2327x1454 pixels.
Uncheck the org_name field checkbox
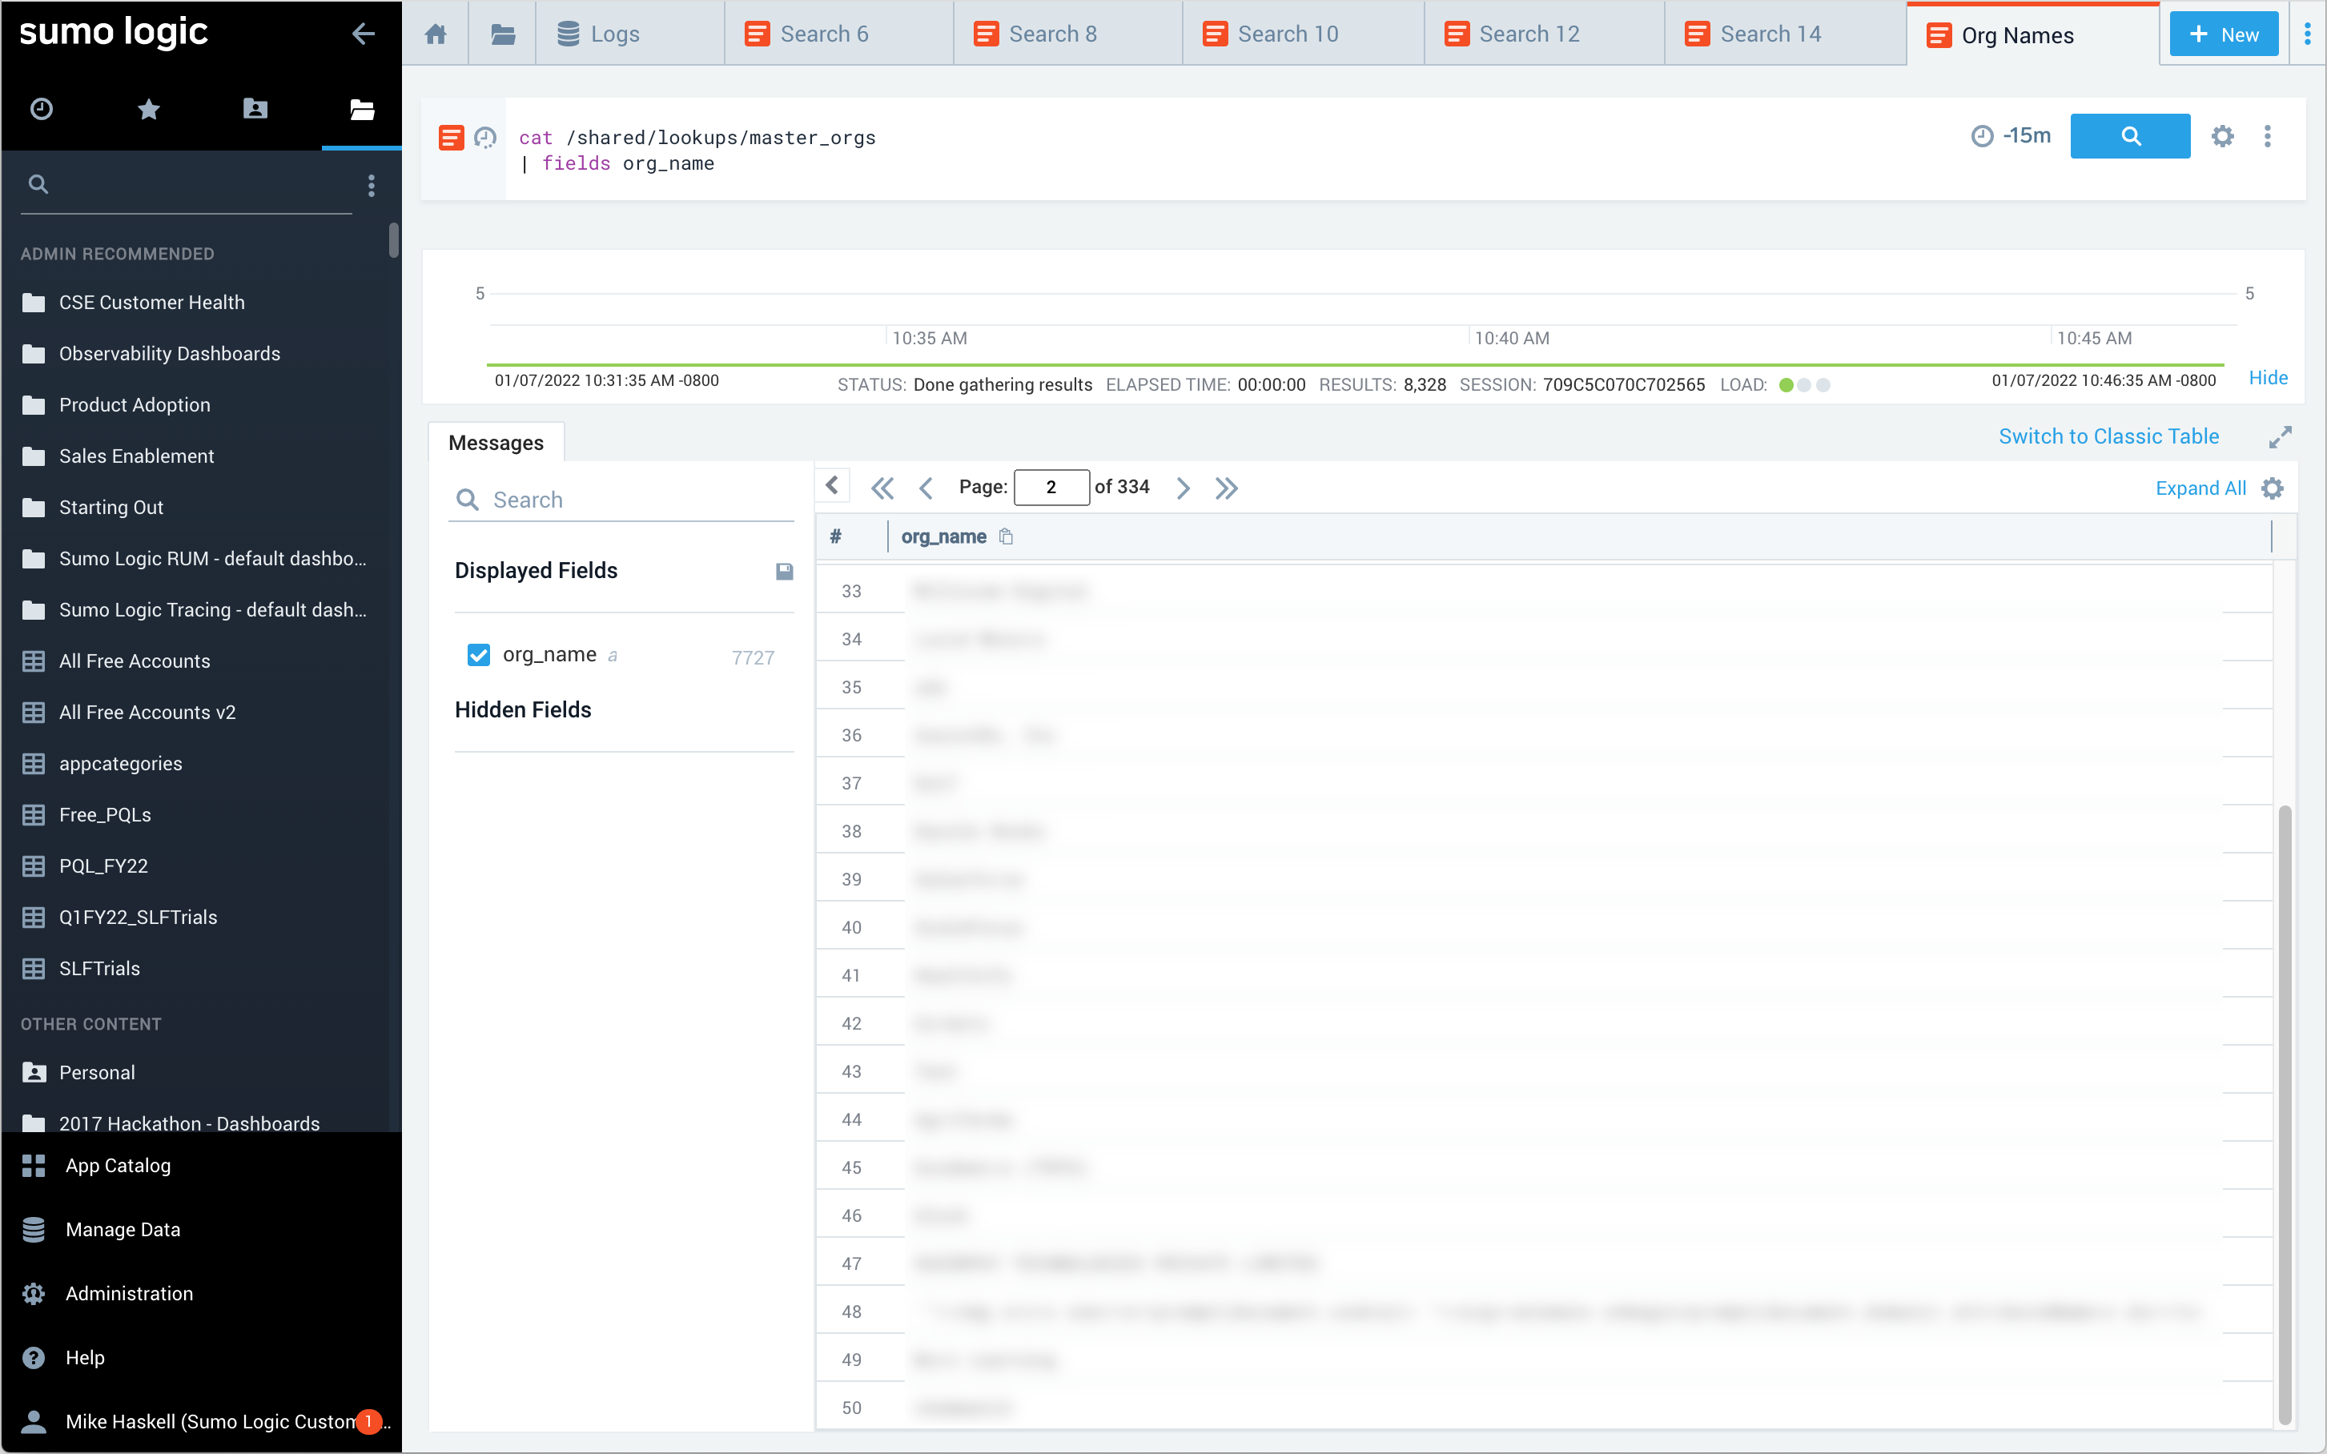(478, 655)
